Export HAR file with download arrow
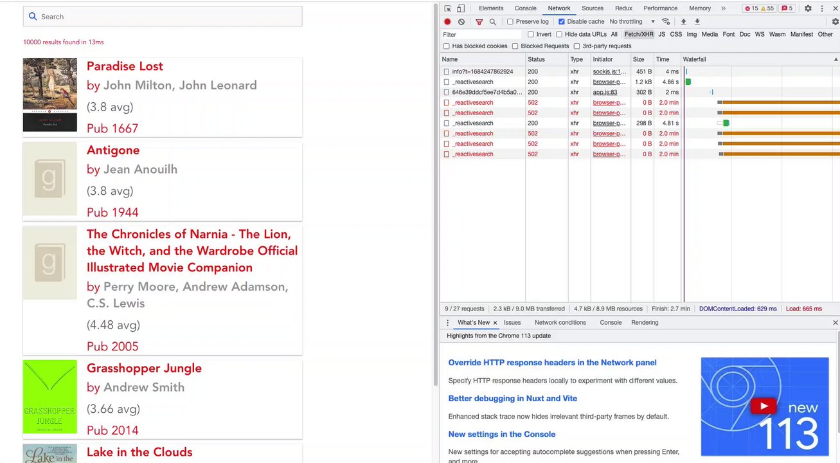Image resolution: width=840 pixels, height=463 pixels. tap(697, 22)
